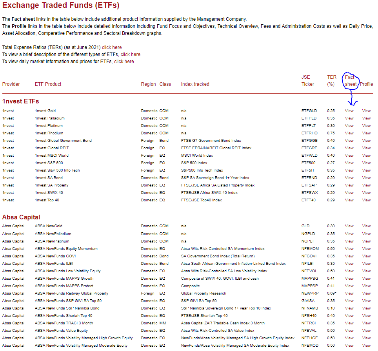Click the Region column header

(148, 84)
